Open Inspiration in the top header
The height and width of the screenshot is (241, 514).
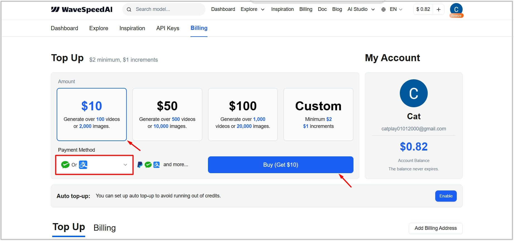pos(282,9)
